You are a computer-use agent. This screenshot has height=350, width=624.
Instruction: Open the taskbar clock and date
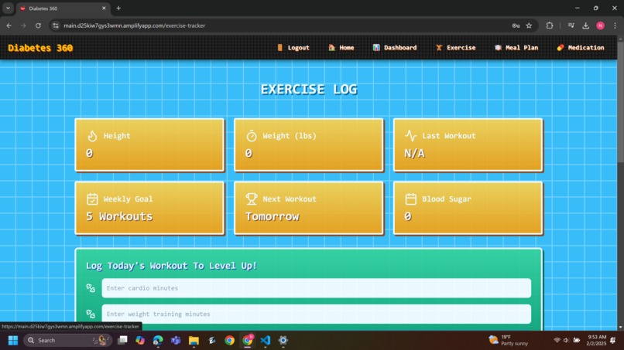(596, 341)
